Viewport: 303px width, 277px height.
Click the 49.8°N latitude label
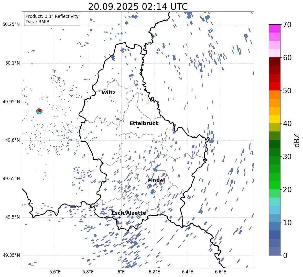pyautogui.click(x=12, y=140)
